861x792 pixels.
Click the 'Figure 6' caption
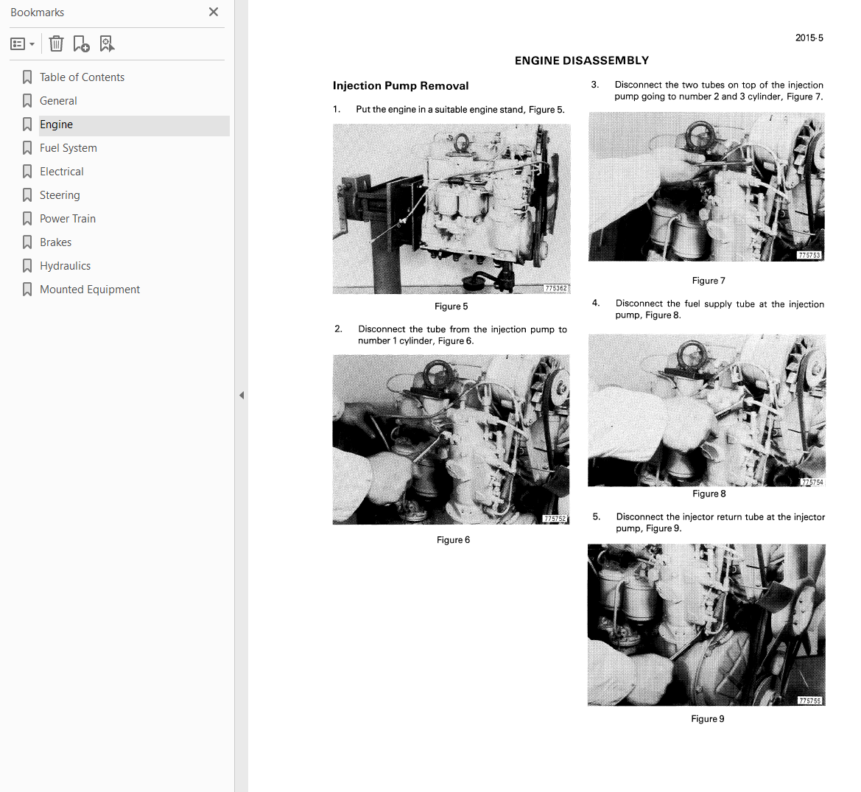(x=453, y=540)
